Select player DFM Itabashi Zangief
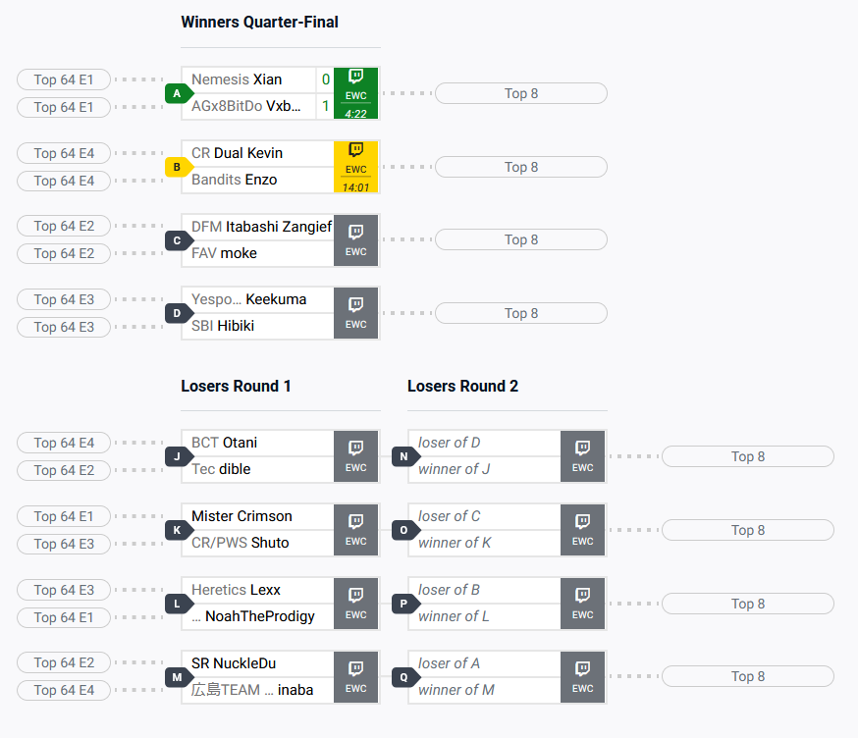Image resolution: width=858 pixels, height=738 pixels. click(x=261, y=227)
